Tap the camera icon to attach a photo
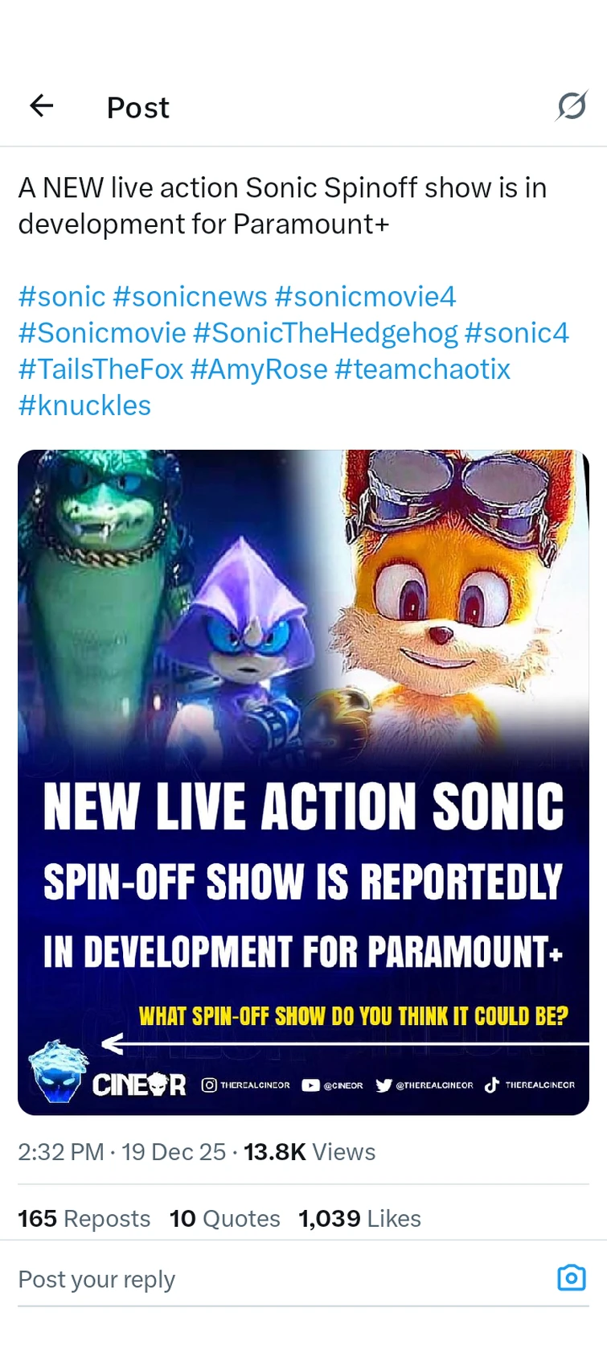Image resolution: width=607 pixels, height=1350 pixels. click(571, 1278)
